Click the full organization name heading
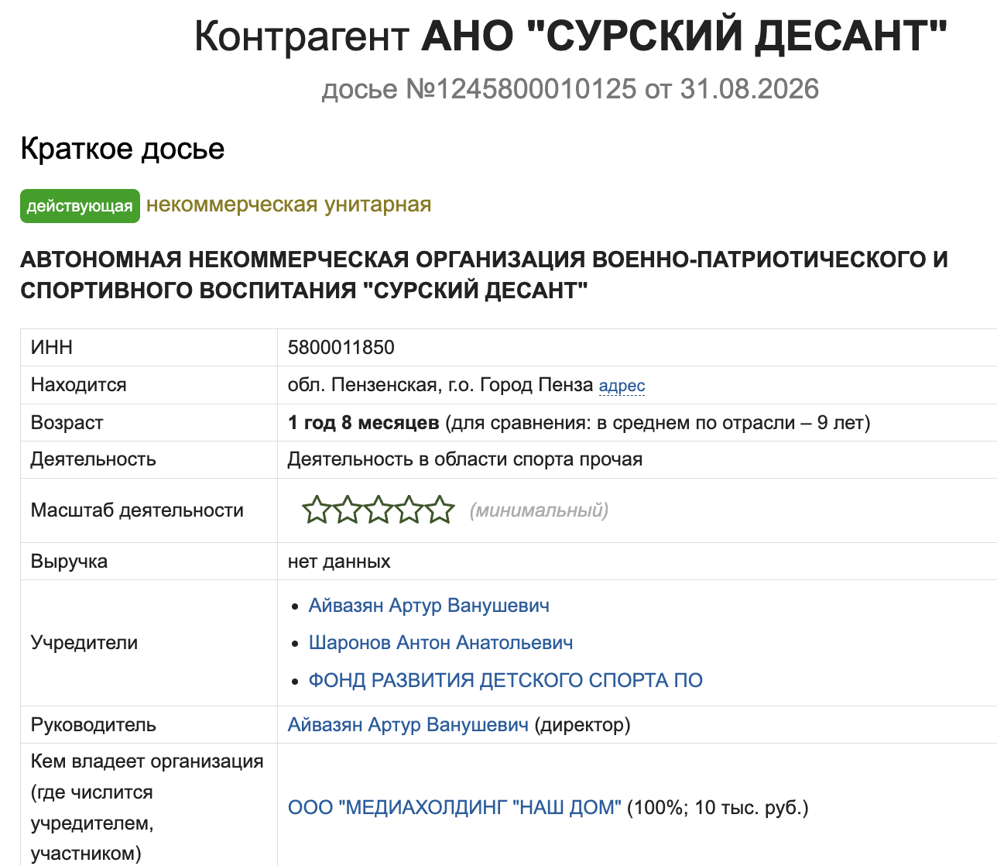Viewport: 997px width, 866px height. coord(484,275)
